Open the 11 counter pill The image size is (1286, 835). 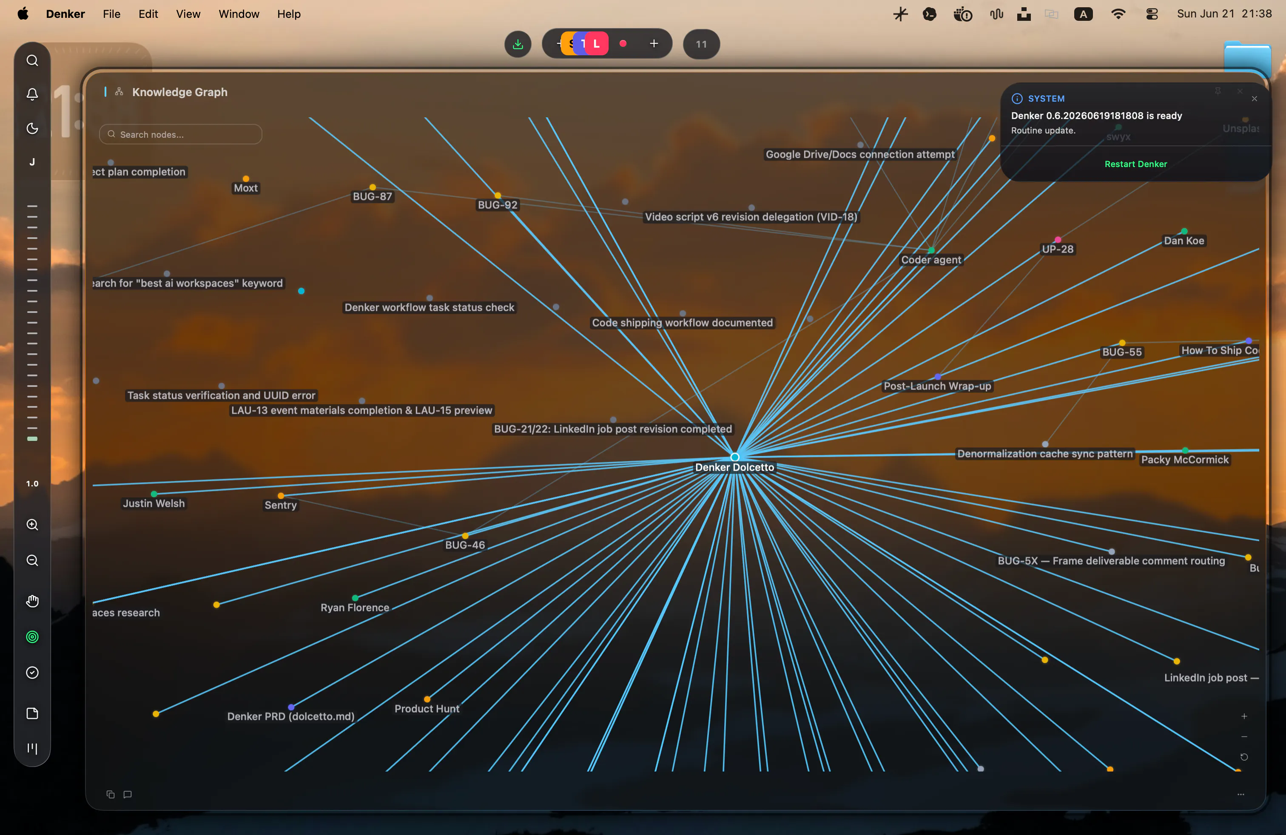point(701,44)
